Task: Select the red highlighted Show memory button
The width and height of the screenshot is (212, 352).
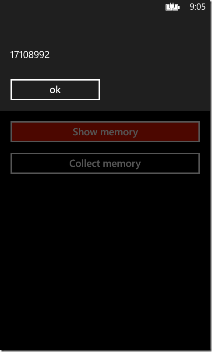Action: (105, 132)
